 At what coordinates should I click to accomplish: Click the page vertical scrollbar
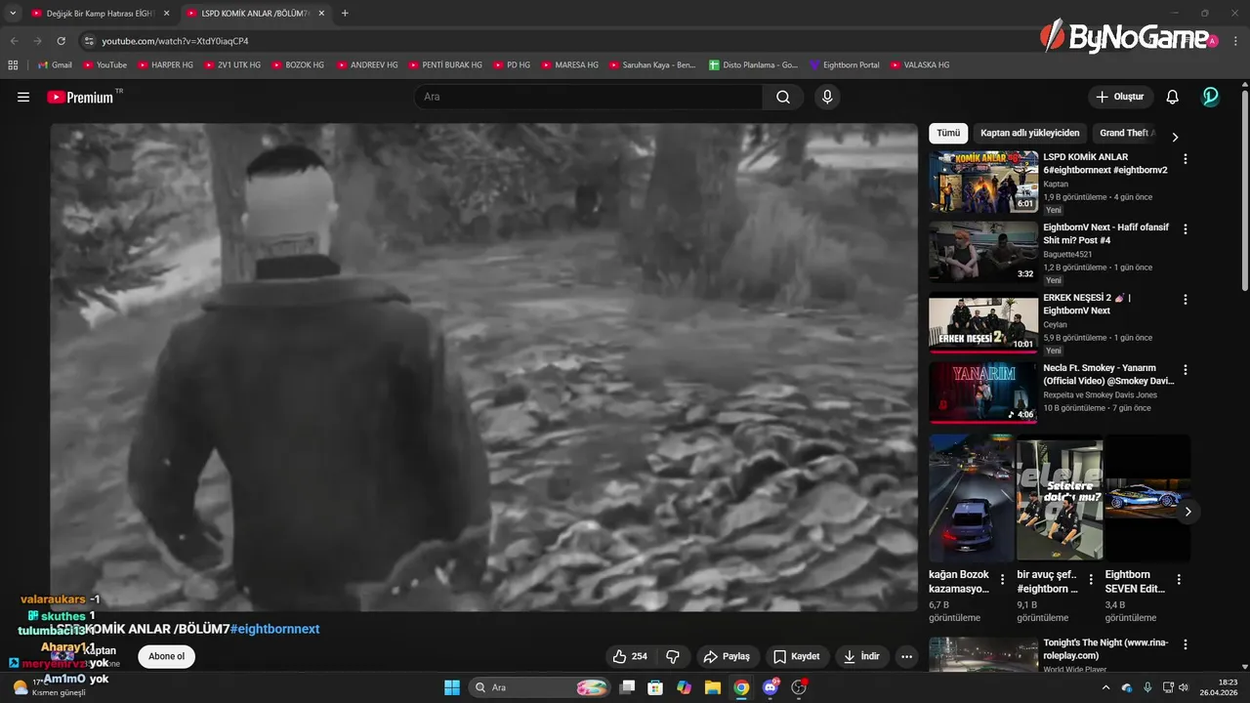(x=1245, y=190)
